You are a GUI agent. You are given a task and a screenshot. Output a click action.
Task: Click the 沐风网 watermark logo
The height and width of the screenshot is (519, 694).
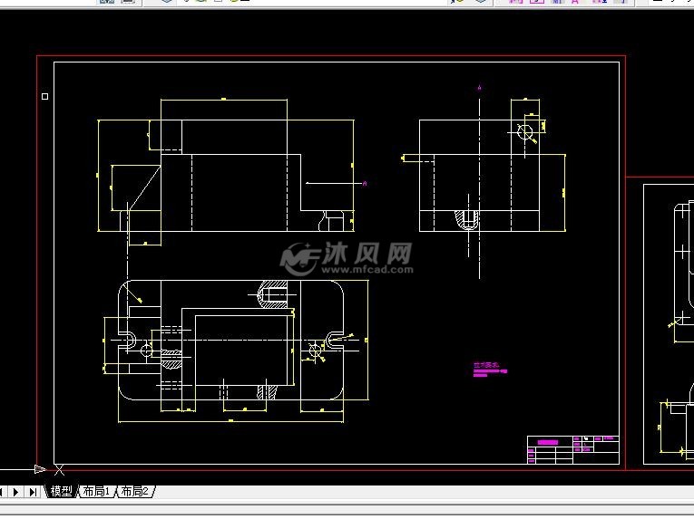click(x=347, y=258)
